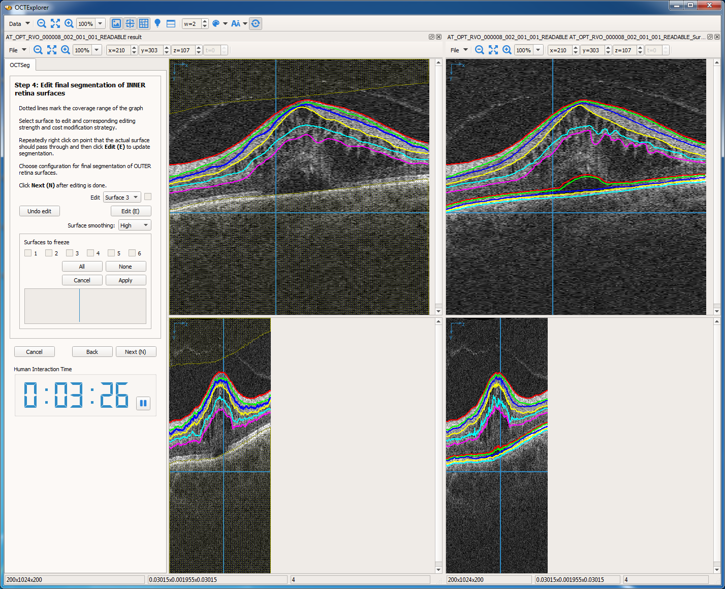Screen dimensions: 725x589
Task: Check the checkbox next to the Edit dropdown
Action: tap(147, 197)
